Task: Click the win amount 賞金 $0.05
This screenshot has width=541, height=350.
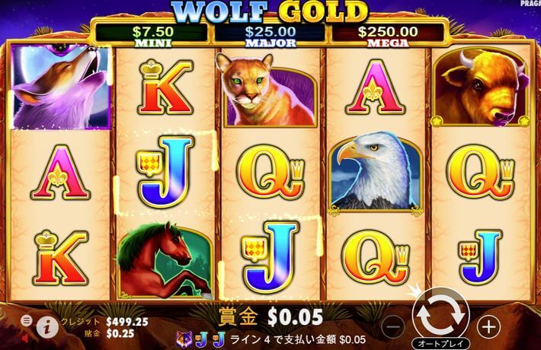Action: coord(270,317)
